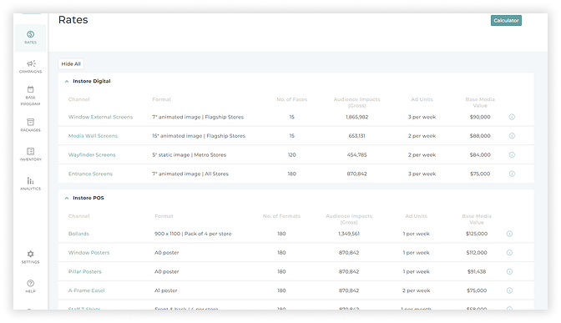561x323 pixels.
Task: Click info icon for Media Wall Screens
Action: click(x=512, y=136)
